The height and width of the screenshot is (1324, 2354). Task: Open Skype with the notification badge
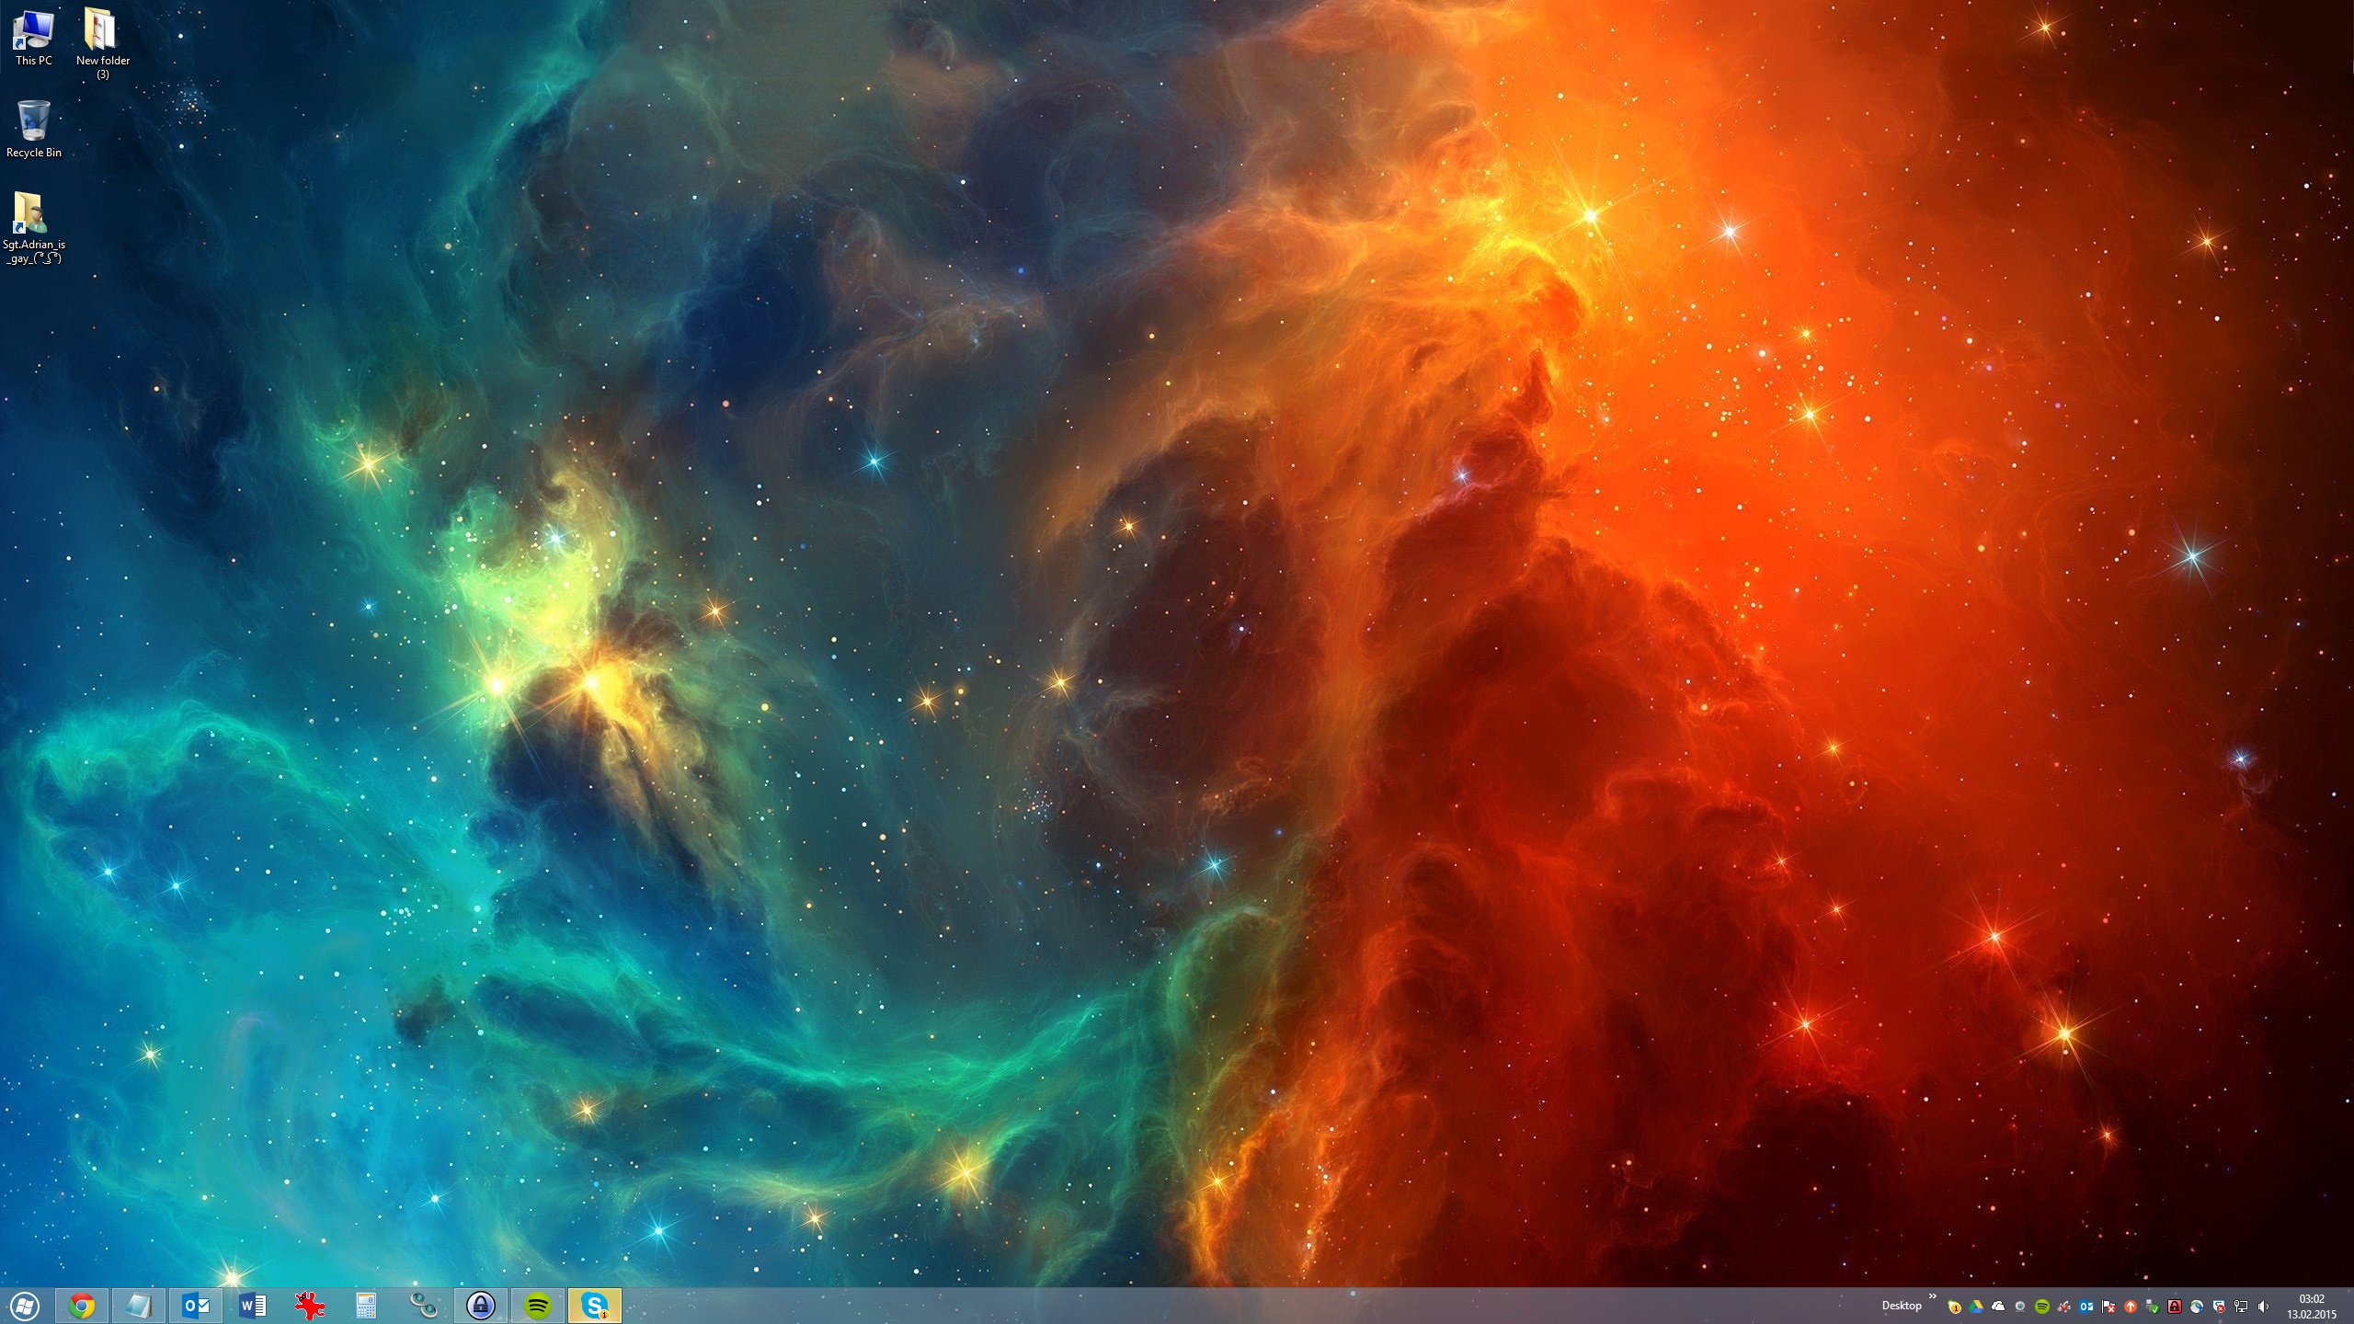click(595, 1306)
